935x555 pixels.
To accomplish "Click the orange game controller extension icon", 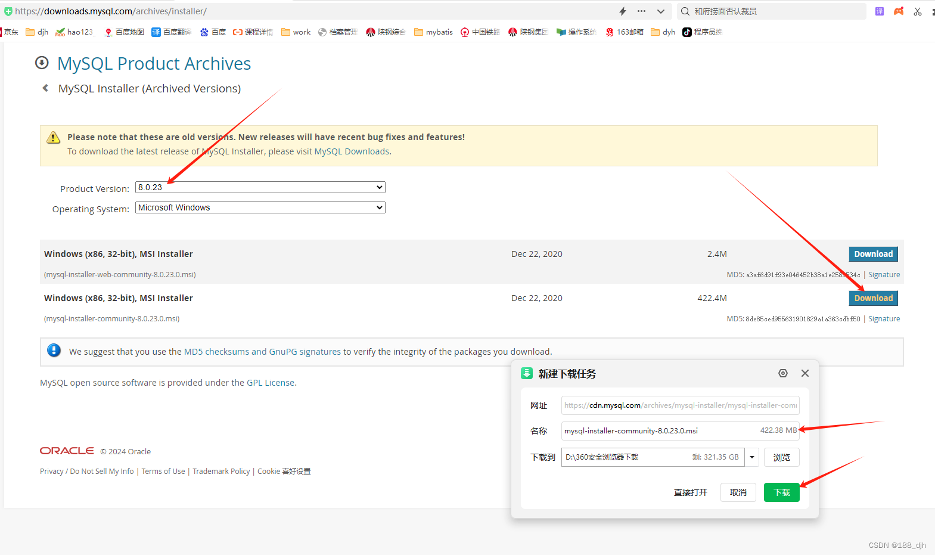I will [899, 11].
